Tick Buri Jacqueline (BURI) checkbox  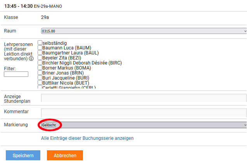[40, 78]
